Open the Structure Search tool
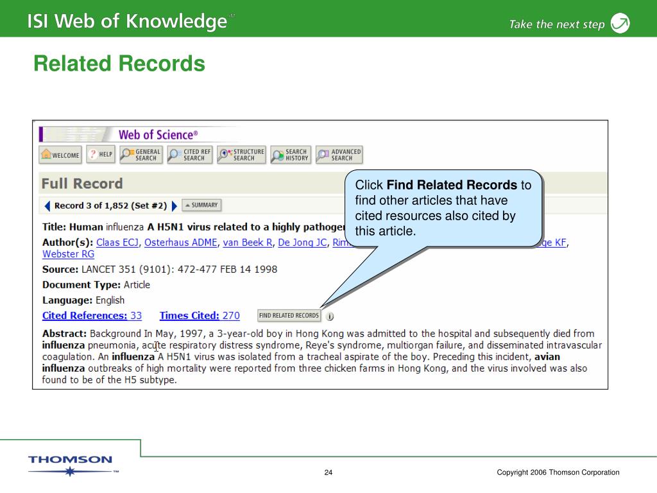 click(241, 155)
